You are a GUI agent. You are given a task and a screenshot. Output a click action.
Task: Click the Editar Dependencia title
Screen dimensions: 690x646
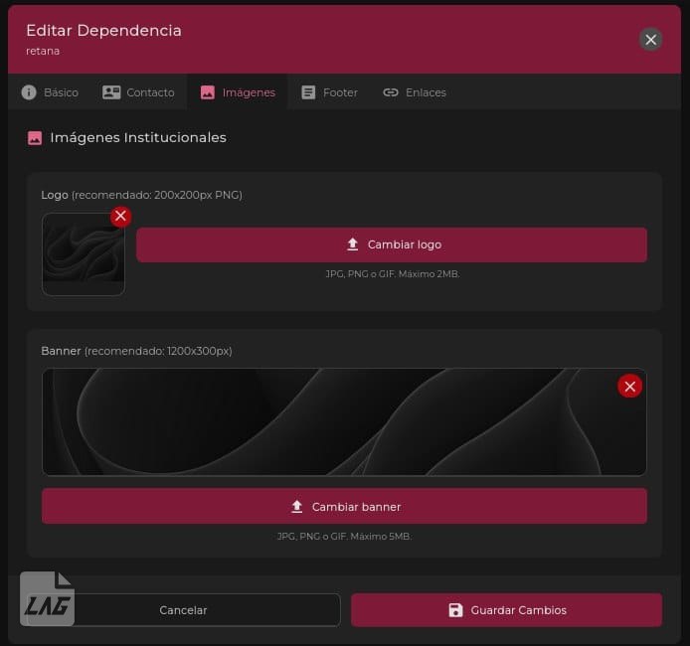pos(103,31)
